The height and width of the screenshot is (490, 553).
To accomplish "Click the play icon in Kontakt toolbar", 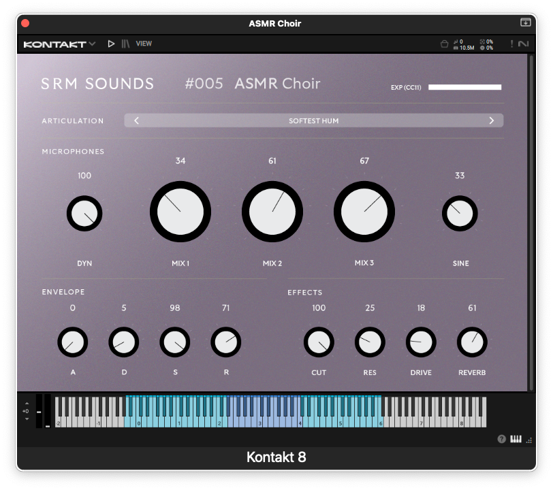I will click(x=112, y=44).
